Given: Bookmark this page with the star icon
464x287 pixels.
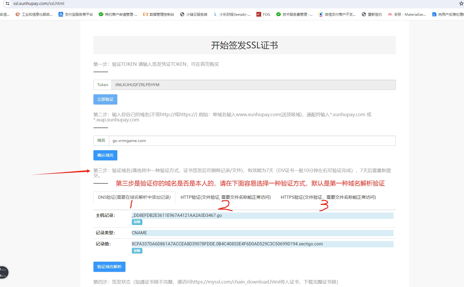Looking at the screenshot, I should click(461, 3).
